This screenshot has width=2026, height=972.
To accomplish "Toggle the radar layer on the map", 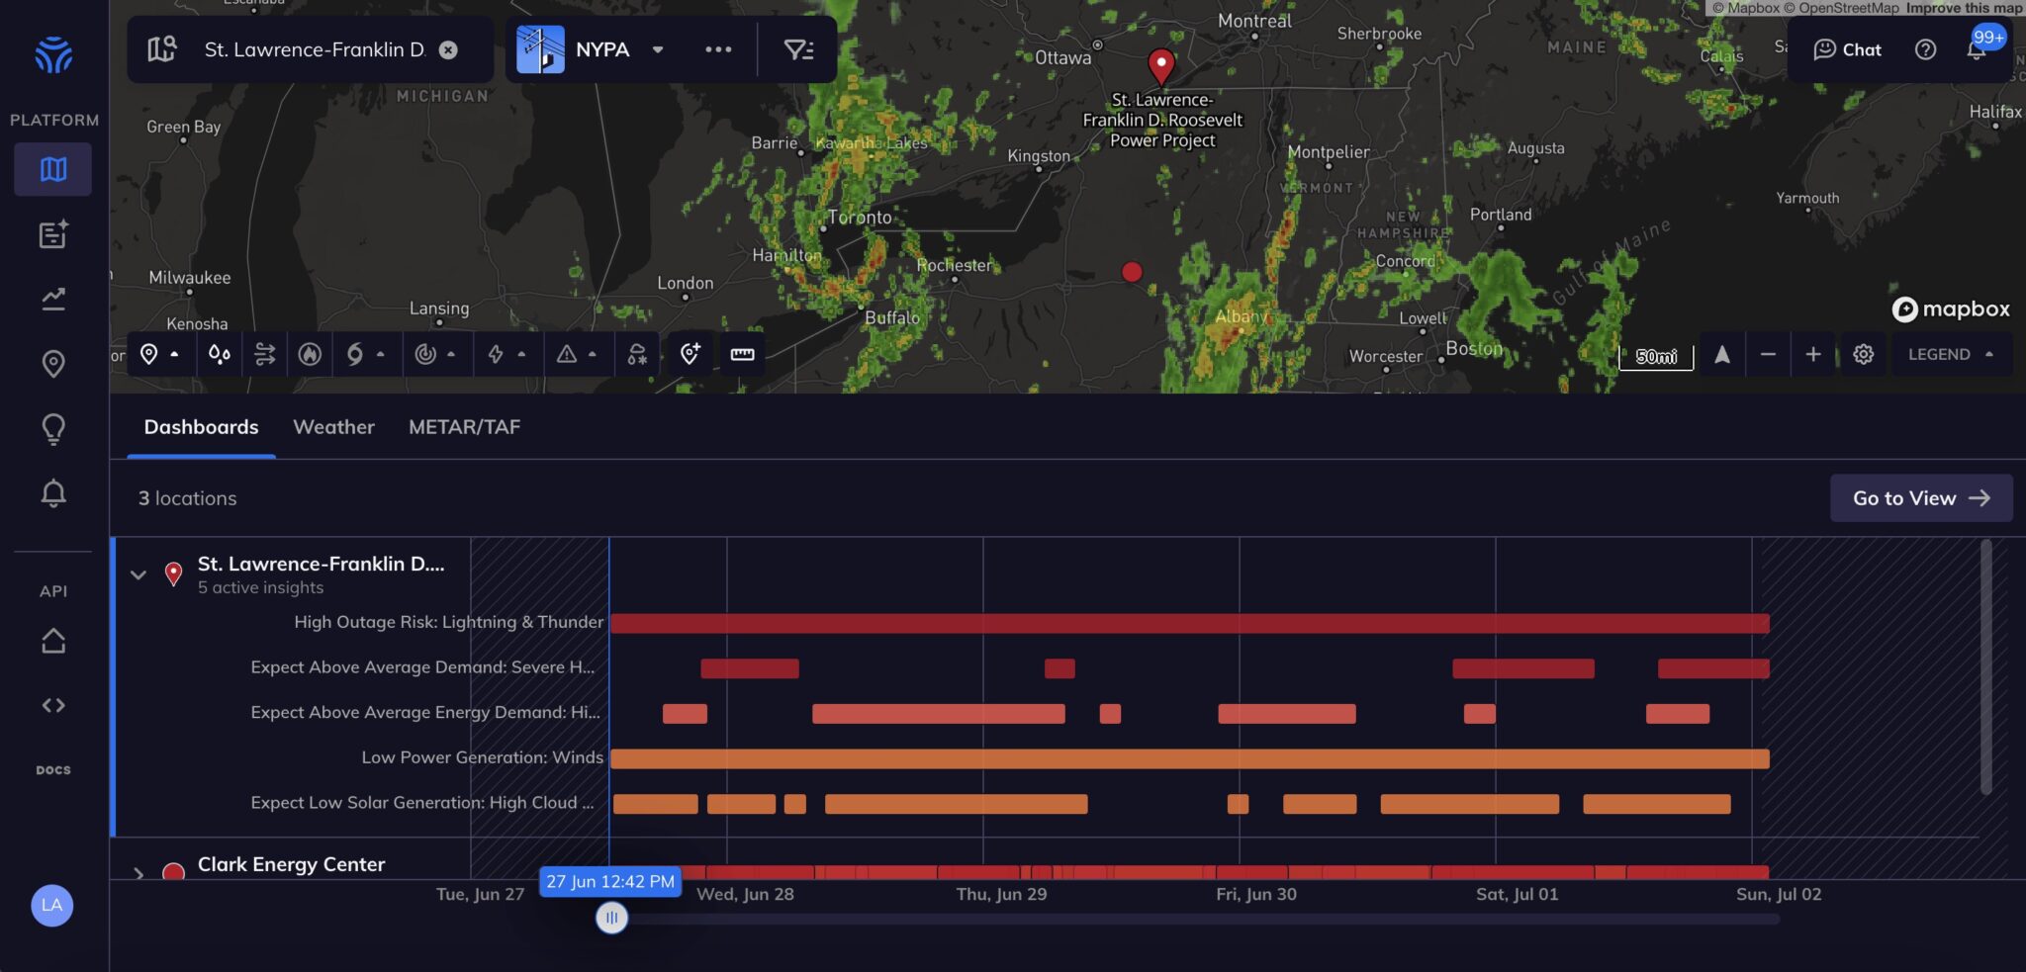I will click(428, 354).
